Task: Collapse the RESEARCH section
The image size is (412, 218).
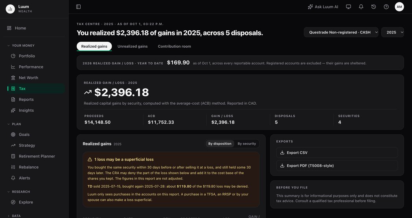Action: [x=18, y=192]
